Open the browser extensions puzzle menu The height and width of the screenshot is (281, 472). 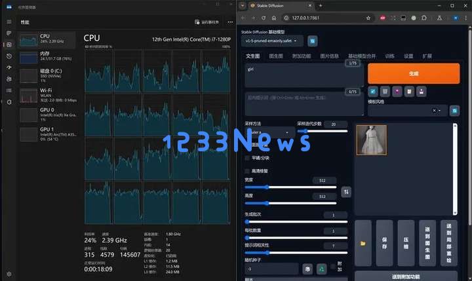point(424,18)
